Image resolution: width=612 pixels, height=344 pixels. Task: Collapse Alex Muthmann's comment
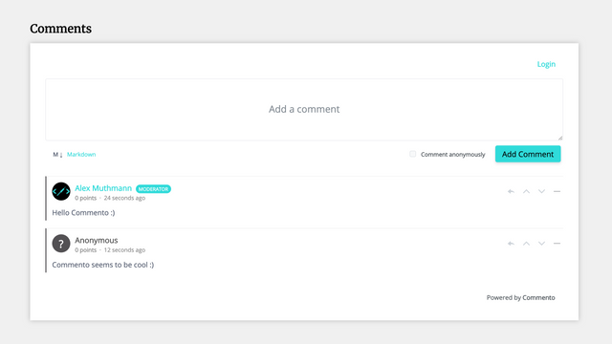(x=557, y=191)
